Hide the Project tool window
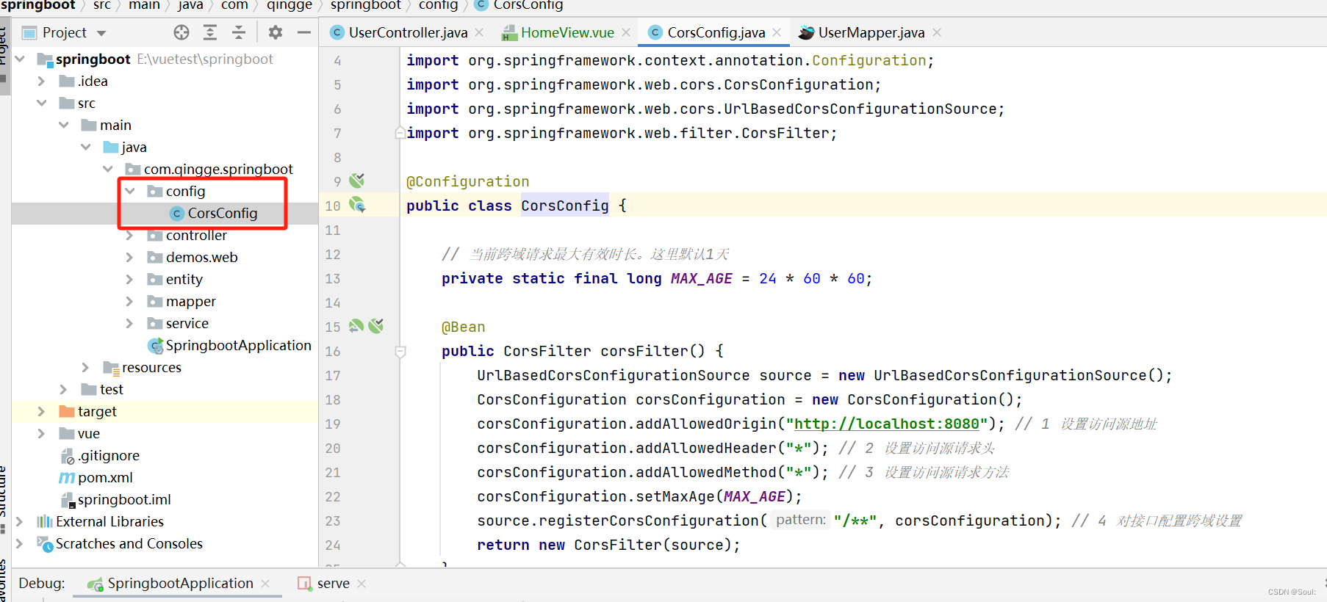1327x602 pixels. 303,32
